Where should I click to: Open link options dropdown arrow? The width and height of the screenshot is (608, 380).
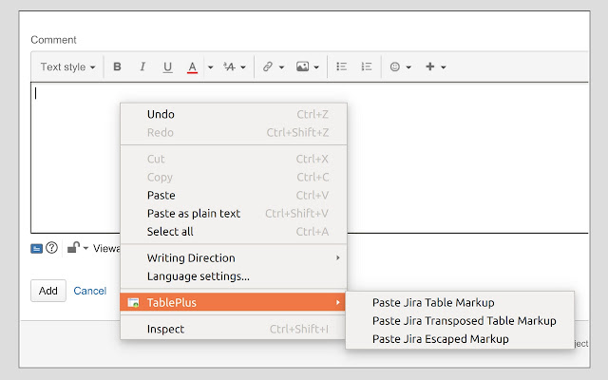click(x=281, y=67)
